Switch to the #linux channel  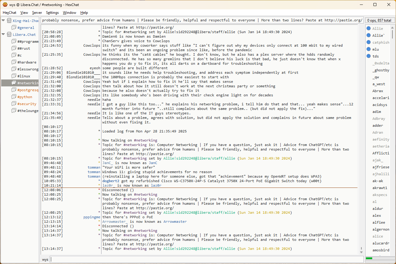[x=23, y=76]
